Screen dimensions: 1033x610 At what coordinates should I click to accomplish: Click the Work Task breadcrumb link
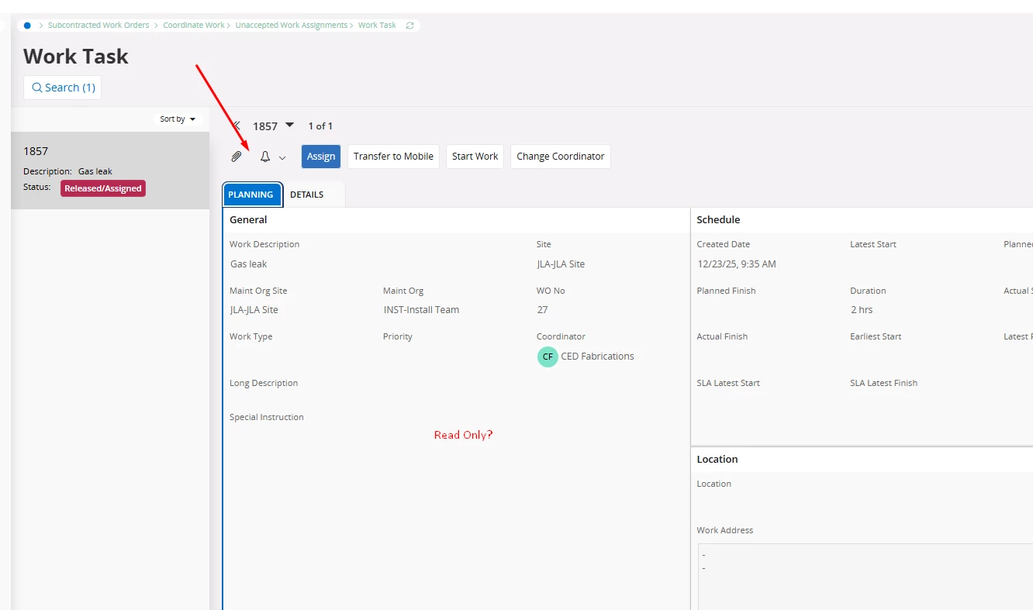coord(377,26)
